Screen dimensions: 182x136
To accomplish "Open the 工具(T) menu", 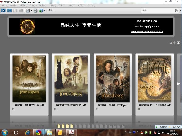I will coord(62,5).
